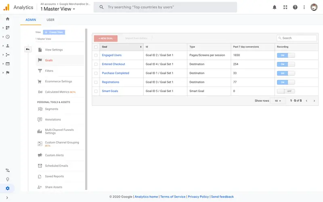Click the user profile avatar

pyautogui.click(x=314, y=7)
